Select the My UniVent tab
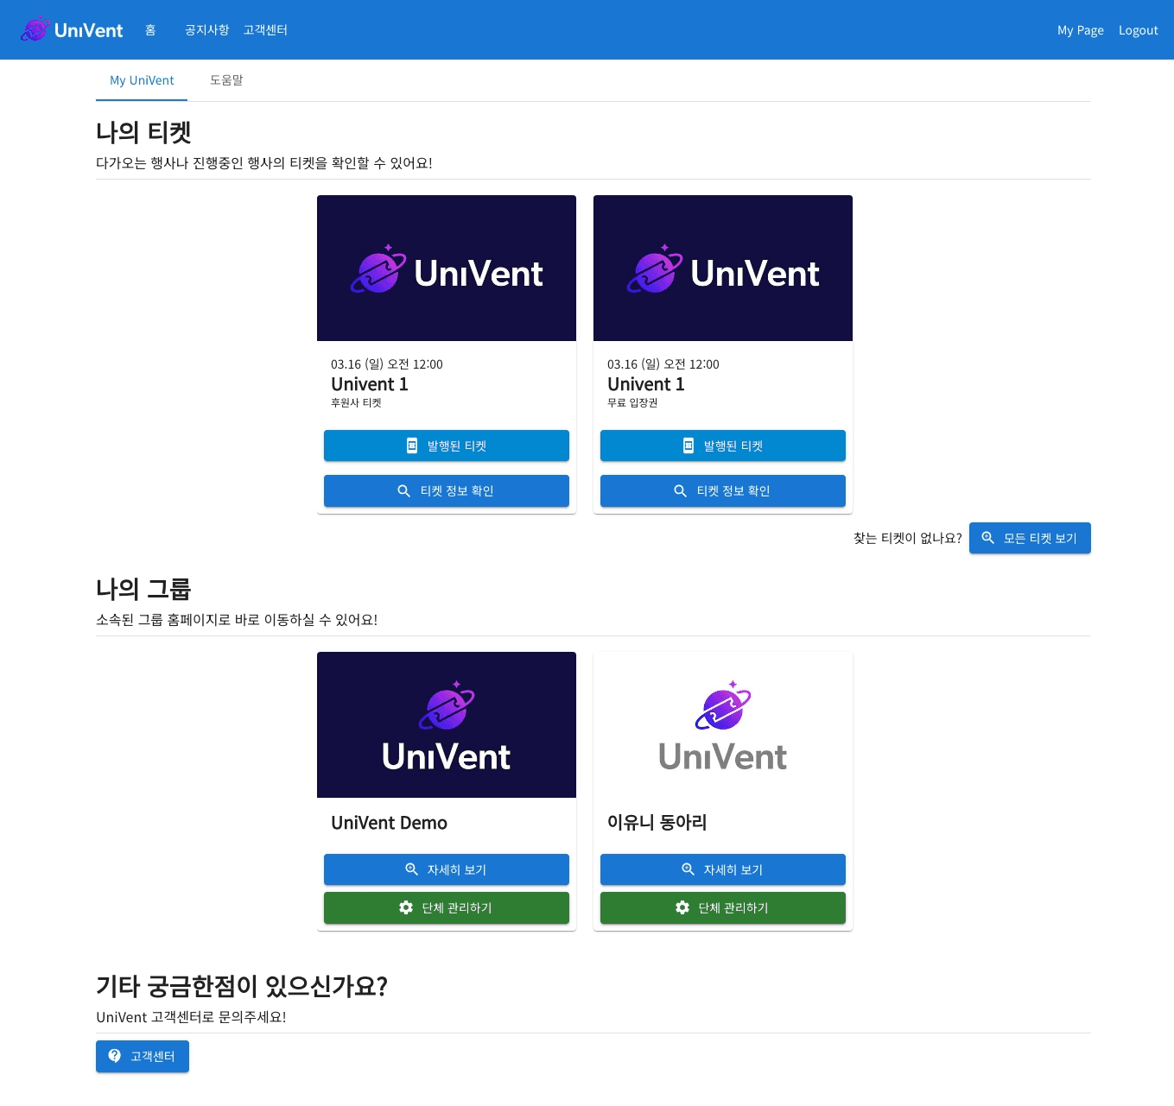1174x1106 pixels. point(142,80)
